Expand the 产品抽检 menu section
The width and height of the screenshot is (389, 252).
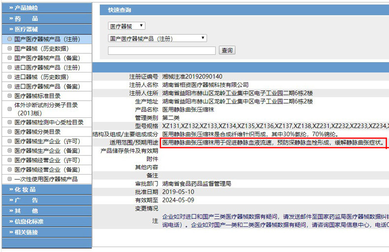[47, 8]
